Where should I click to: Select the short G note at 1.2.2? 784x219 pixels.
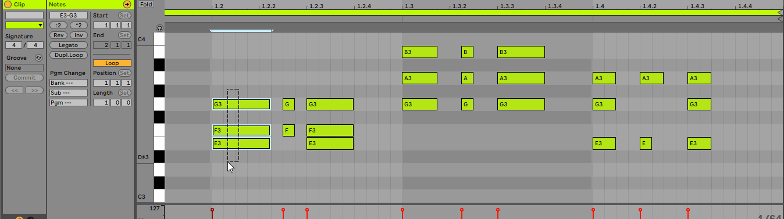(288, 104)
